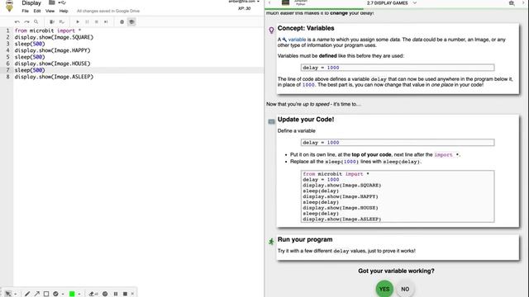
Task: Click line 1 from microbit import
Action: pos(48,31)
